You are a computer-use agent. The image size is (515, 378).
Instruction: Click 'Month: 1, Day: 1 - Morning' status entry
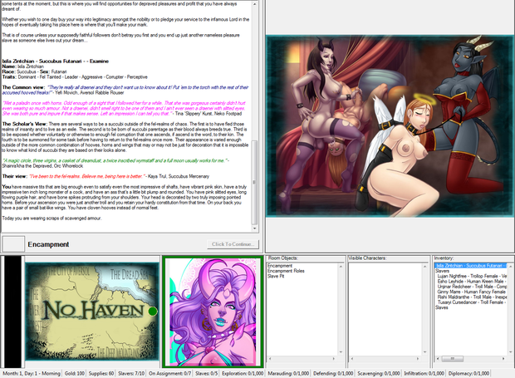[x=32, y=373]
